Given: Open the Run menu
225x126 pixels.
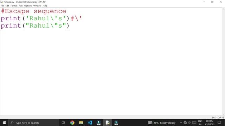Looking at the screenshot, I should coord(21,6).
